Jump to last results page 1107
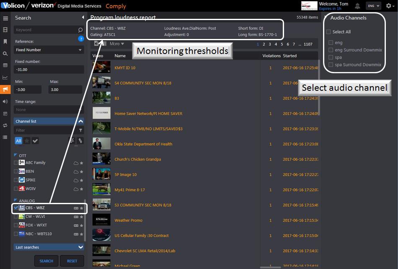 coord(308,44)
